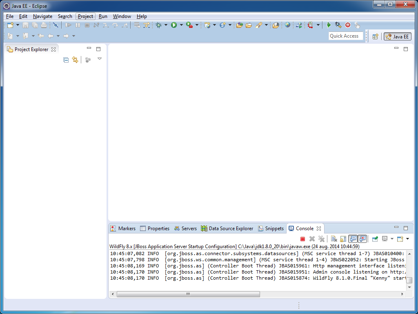Click the Step Over icon
Screen dimensions: 418x314
coord(115,25)
